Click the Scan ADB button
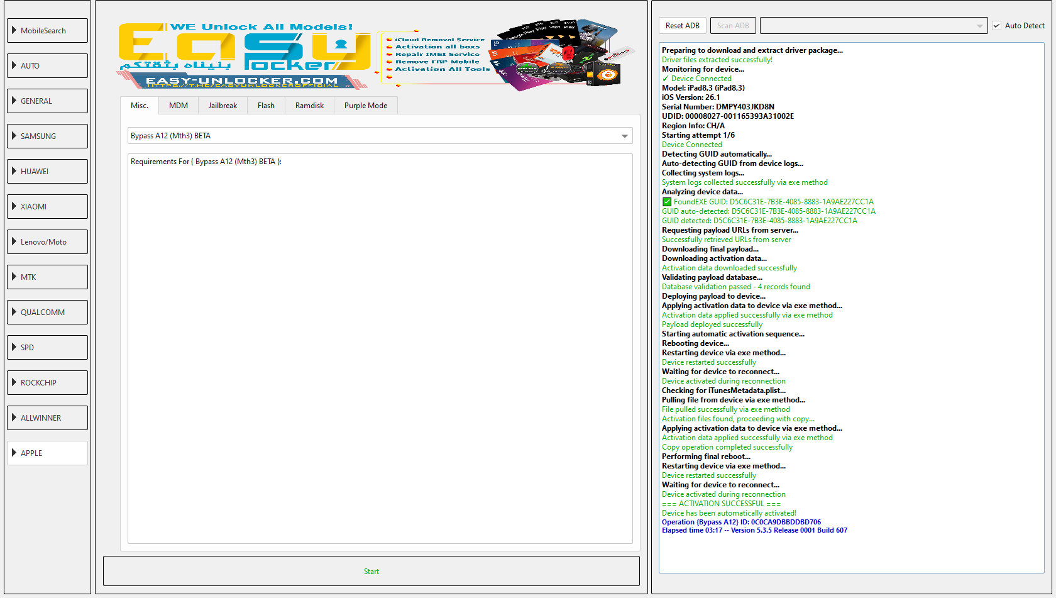This screenshot has width=1056, height=598. tap(733, 26)
